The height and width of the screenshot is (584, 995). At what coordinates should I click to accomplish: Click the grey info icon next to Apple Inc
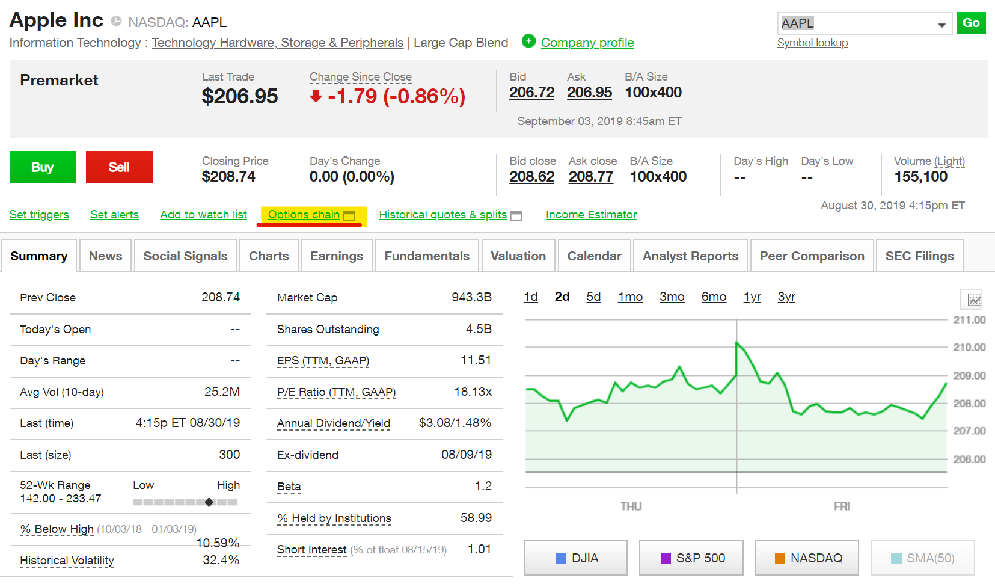[117, 21]
